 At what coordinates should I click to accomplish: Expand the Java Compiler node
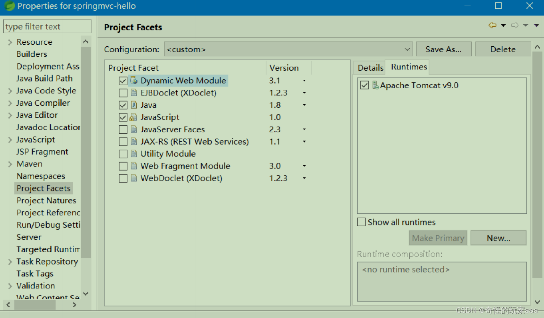click(10, 103)
